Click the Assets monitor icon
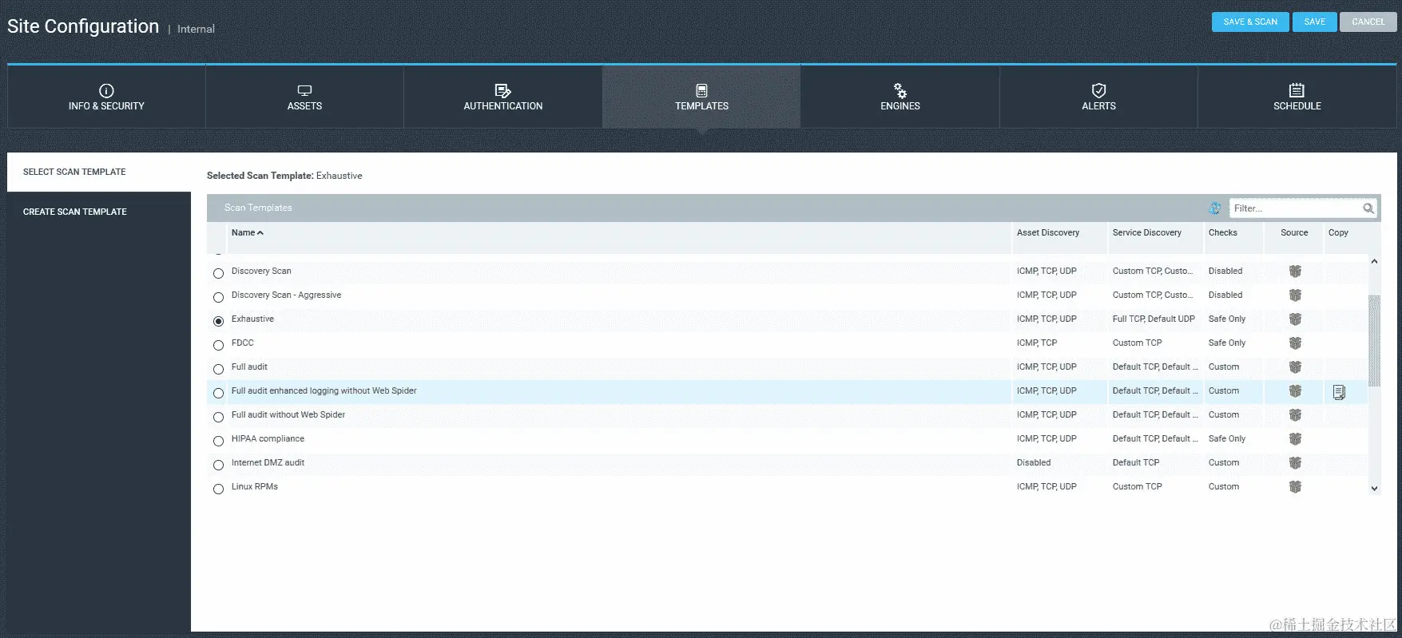The image size is (1402, 638). click(x=304, y=90)
